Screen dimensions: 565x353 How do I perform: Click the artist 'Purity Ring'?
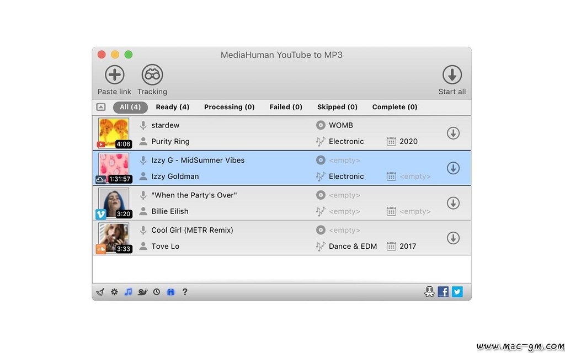click(x=170, y=142)
